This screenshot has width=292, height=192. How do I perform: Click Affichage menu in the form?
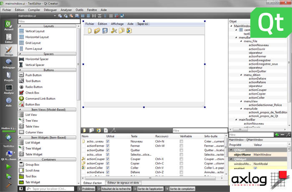tap(117, 24)
